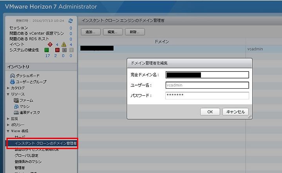Click the health count 2

click(x=55, y=56)
